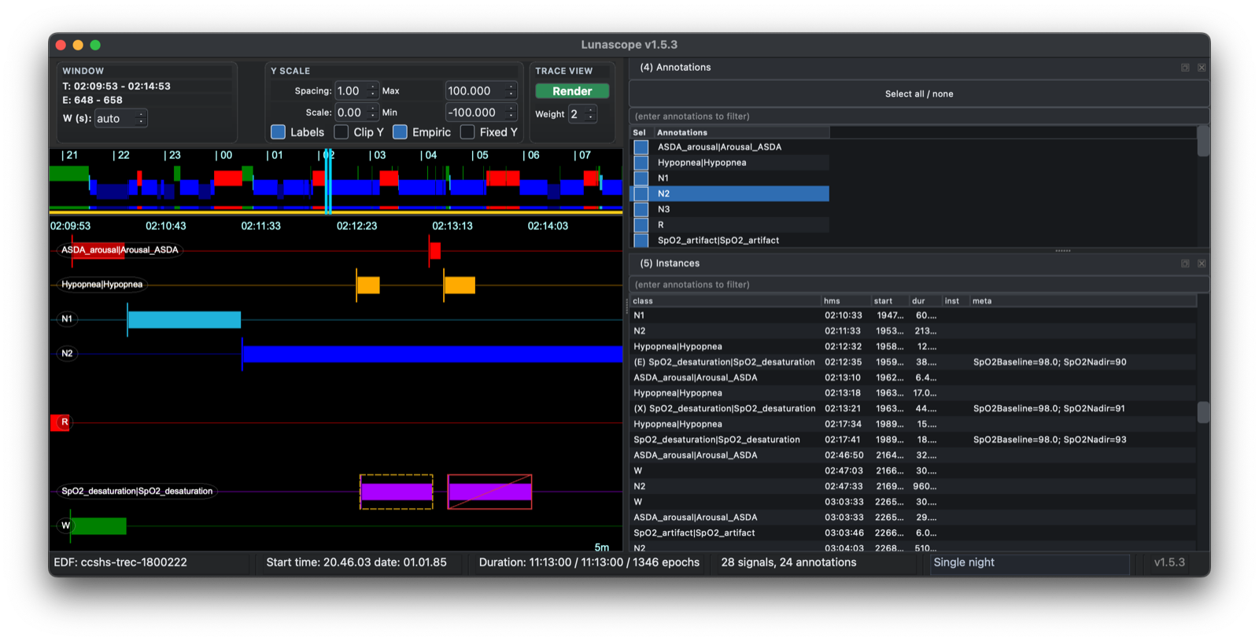Close the Annotations panel
This screenshot has width=1259, height=641.
click(x=1202, y=68)
